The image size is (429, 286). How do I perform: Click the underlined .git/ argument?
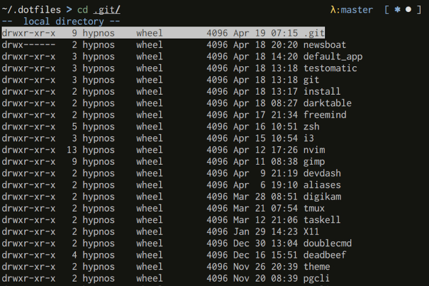[107, 10]
